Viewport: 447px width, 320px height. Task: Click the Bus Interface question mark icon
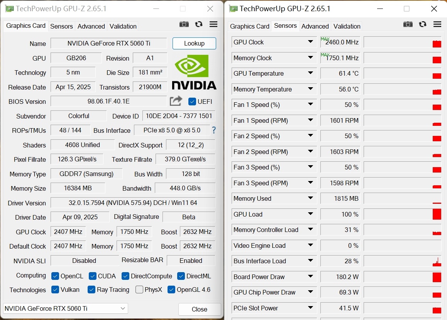click(x=213, y=130)
